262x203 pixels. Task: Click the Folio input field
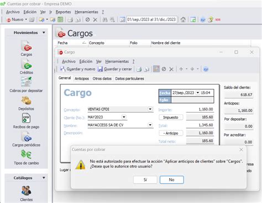192,100
